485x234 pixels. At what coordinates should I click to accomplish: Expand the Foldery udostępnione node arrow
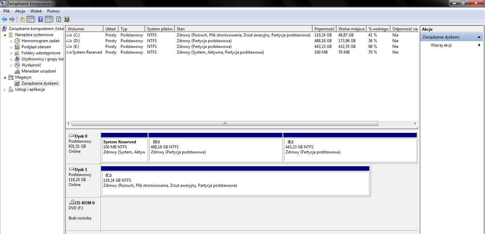coord(11,53)
